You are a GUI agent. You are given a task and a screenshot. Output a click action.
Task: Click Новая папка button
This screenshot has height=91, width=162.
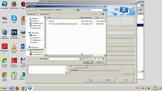tap(45, 14)
